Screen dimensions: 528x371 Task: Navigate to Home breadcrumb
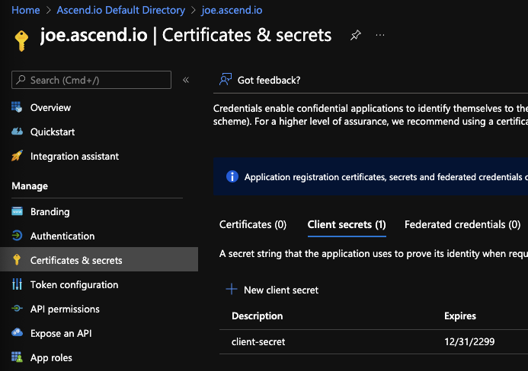coord(26,10)
